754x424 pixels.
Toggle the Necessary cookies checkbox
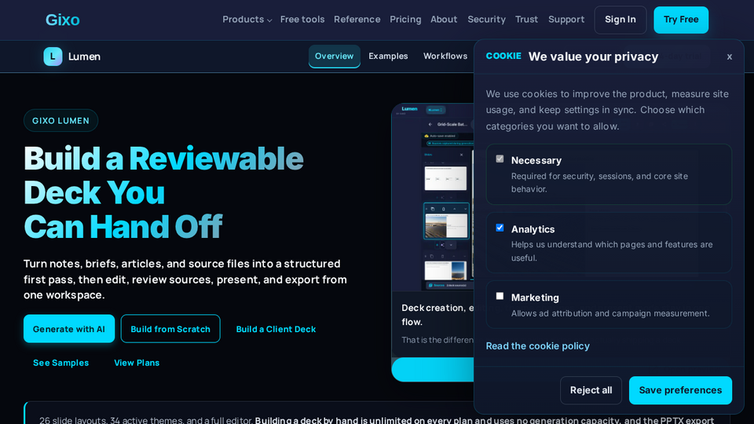click(x=500, y=159)
